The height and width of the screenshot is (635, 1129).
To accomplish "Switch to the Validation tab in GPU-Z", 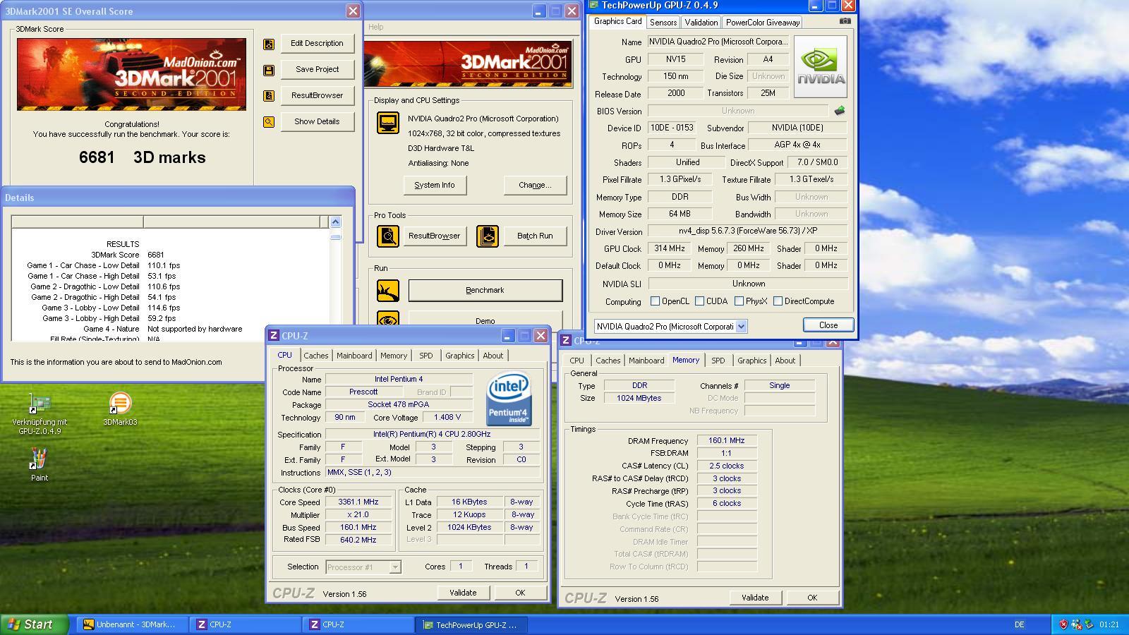I will click(x=701, y=23).
